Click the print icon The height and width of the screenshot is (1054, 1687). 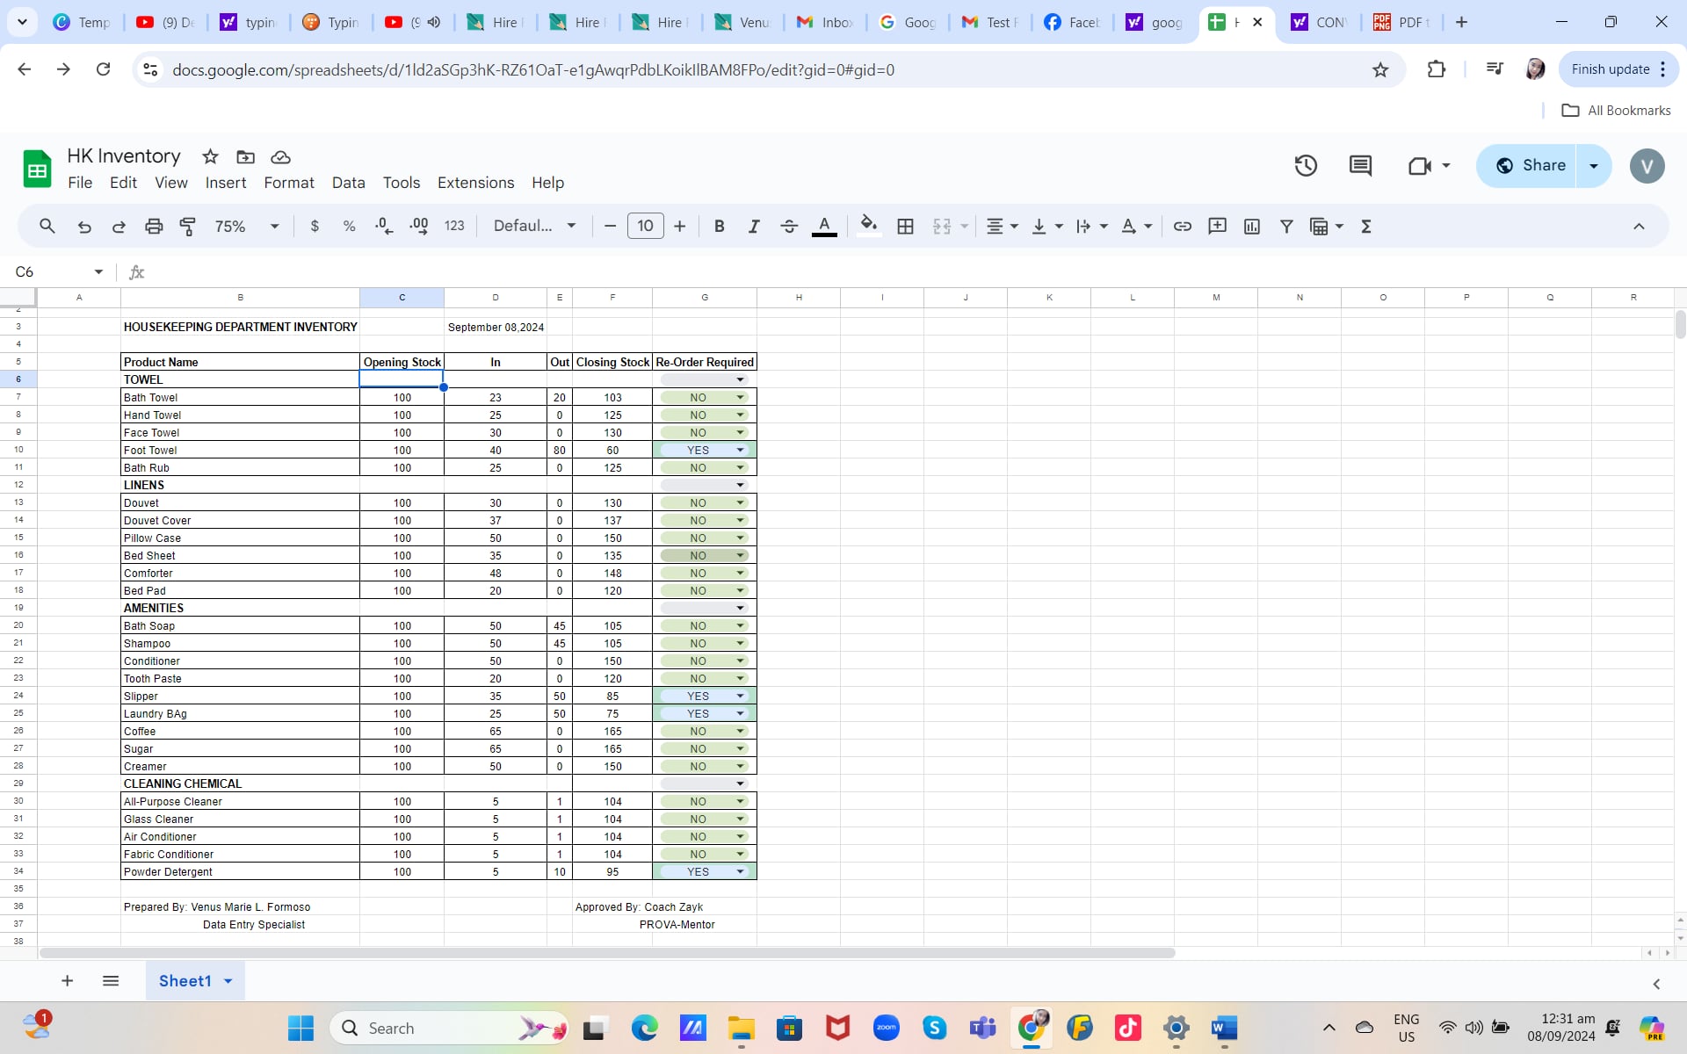[x=154, y=227]
